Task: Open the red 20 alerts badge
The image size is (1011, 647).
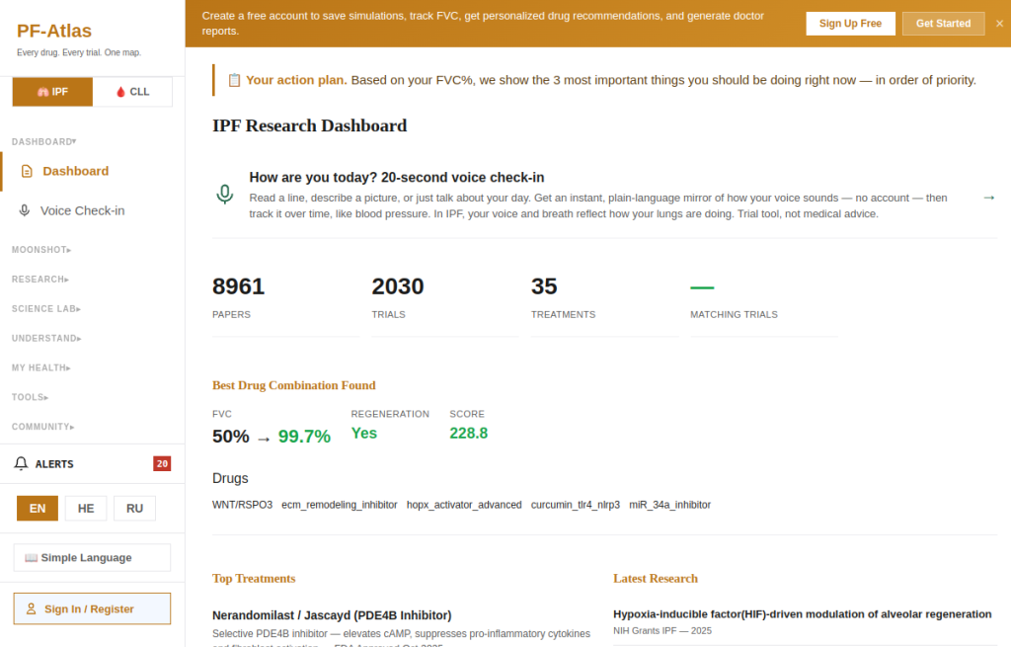Action: pyautogui.click(x=162, y=464)
